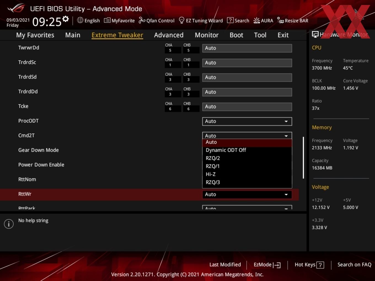Image resolution: width=375 pixels, height=281 pixels.
Task: Click the ROG logo
Action: click(16, 8)
